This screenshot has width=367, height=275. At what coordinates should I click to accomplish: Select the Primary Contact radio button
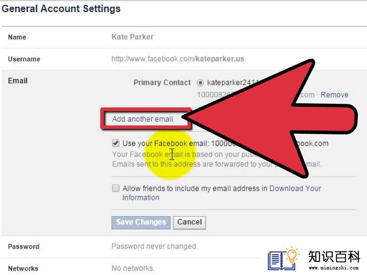200,83
